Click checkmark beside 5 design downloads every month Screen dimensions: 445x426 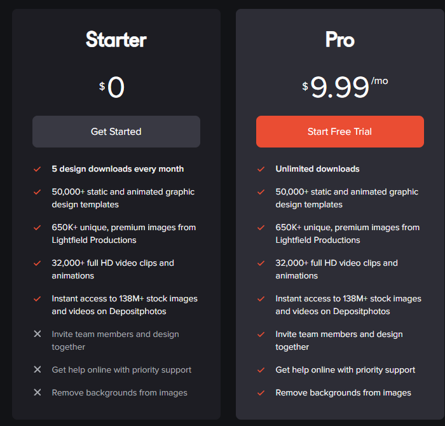[37, 169]
